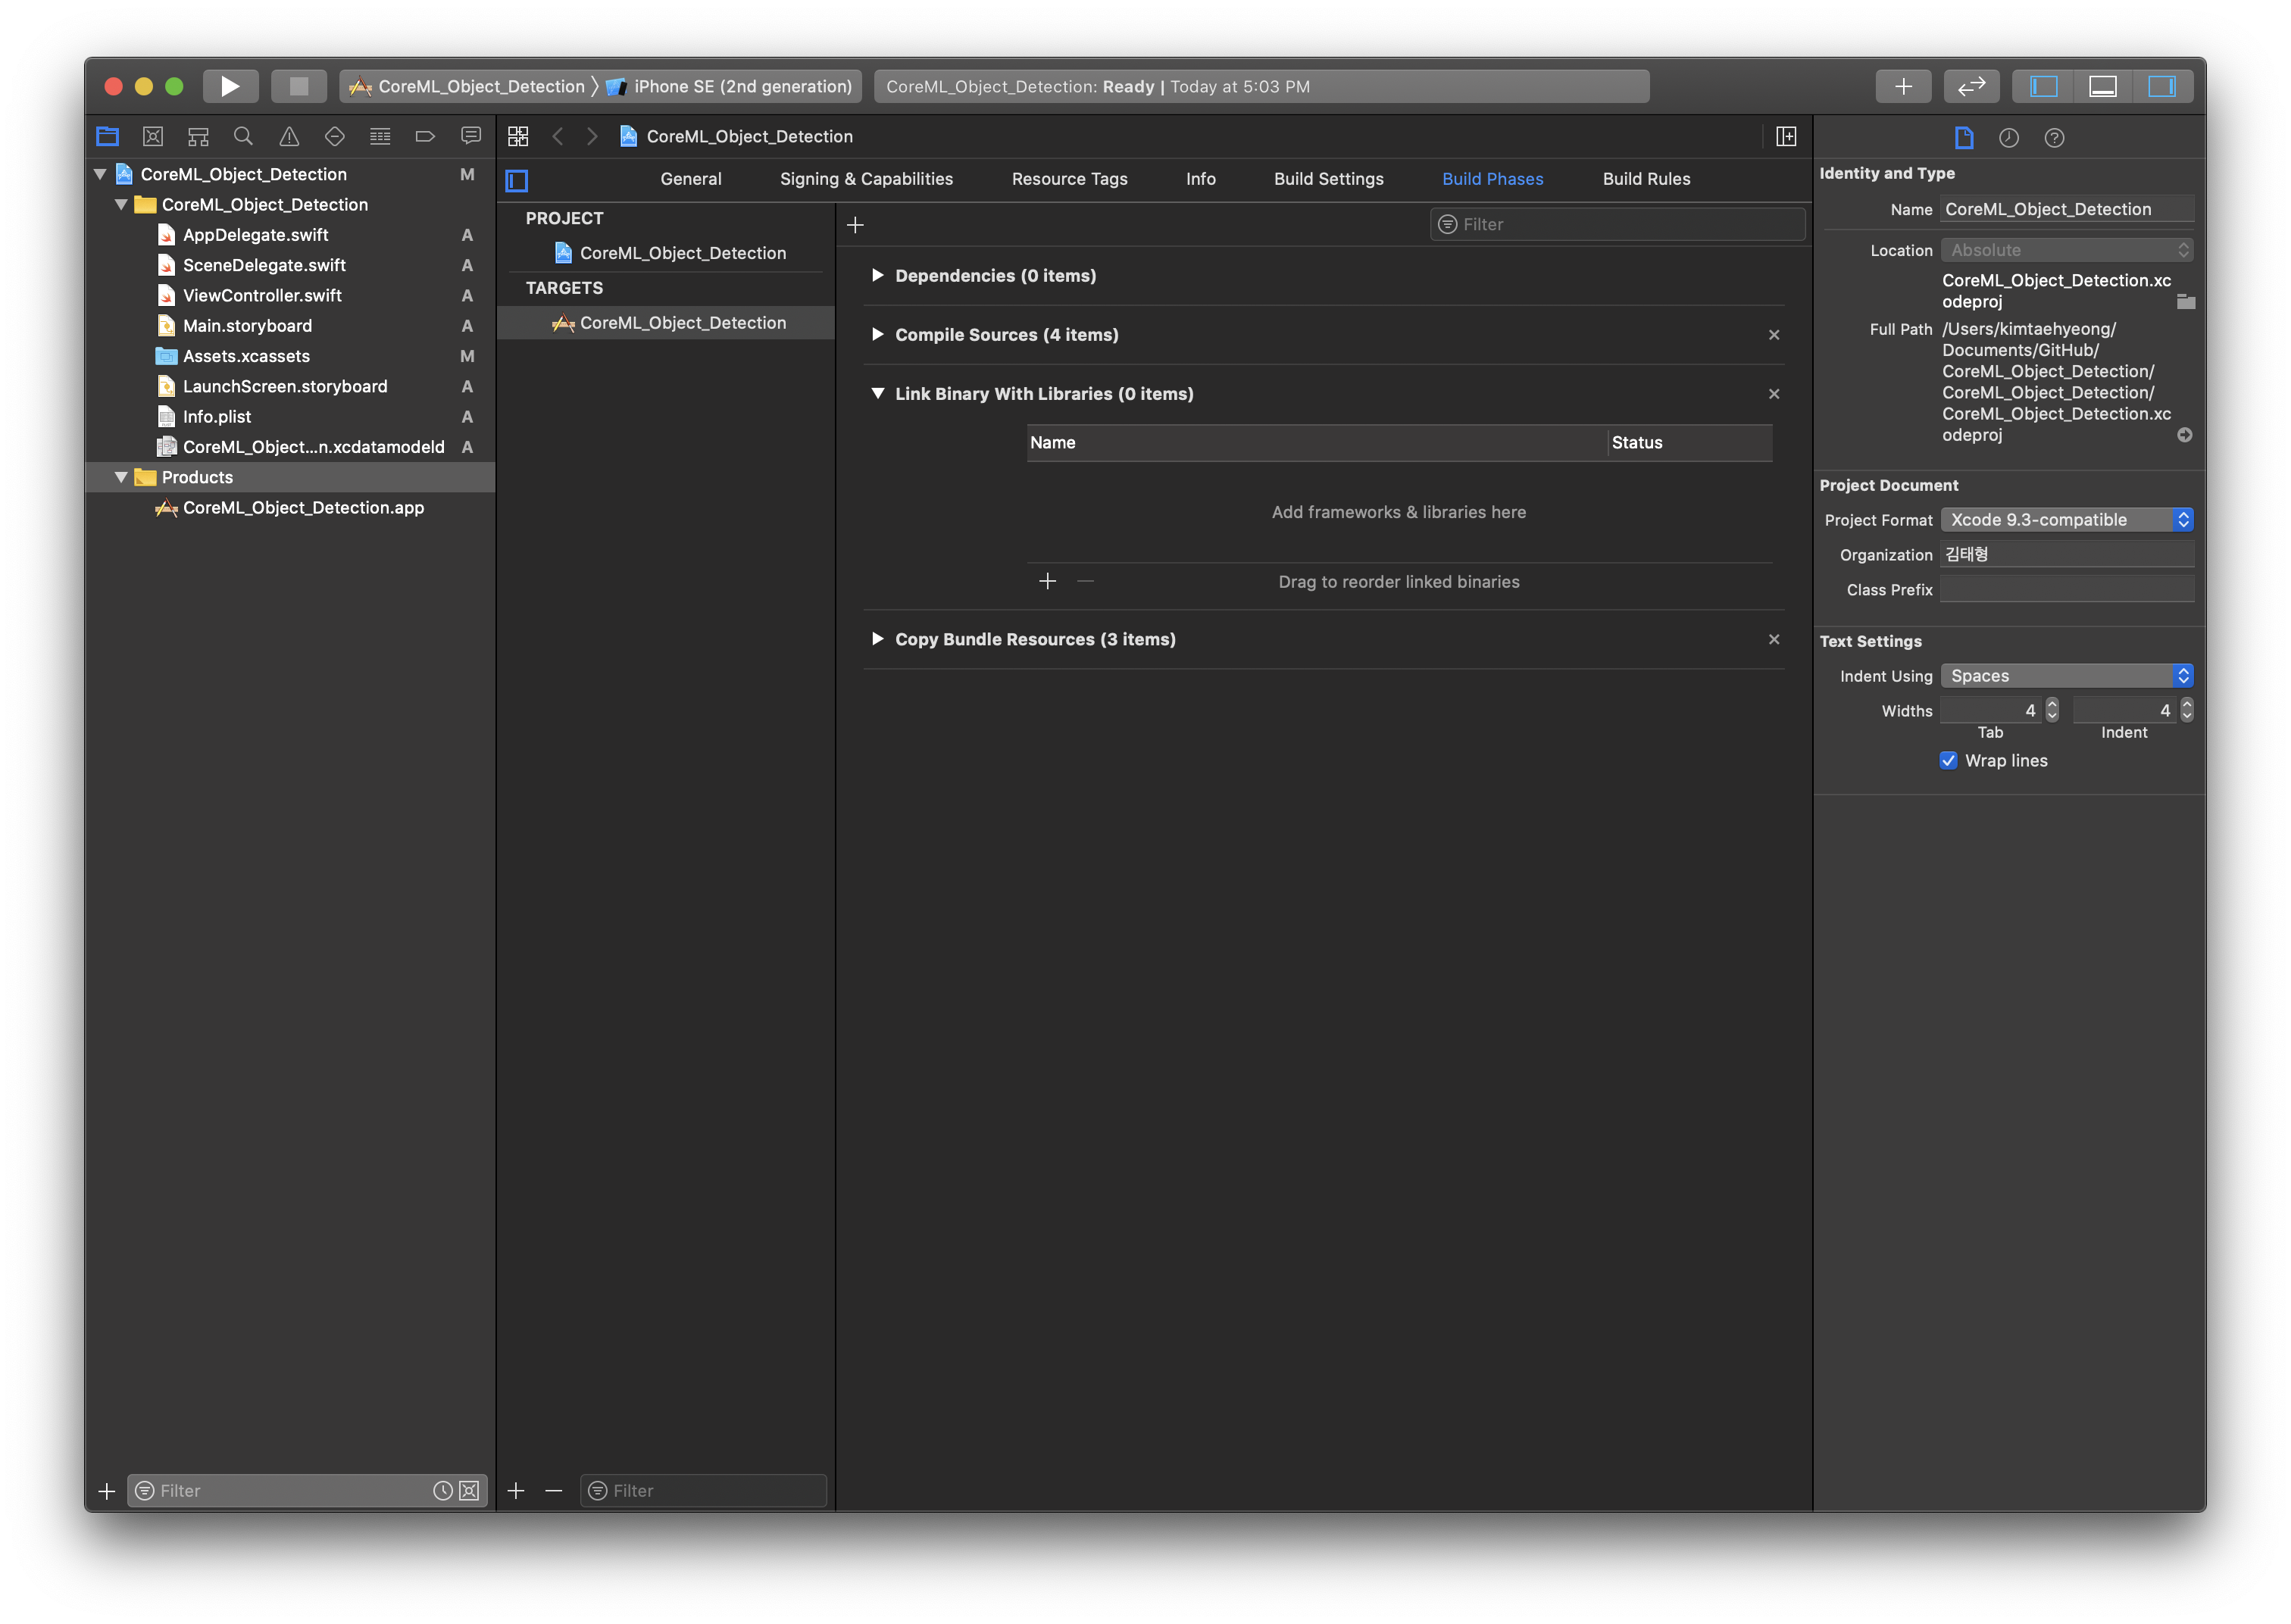Show the Quick Help inspector
Image resolution: width=2291 pixels, height=1624 pixels.
coord(2054,138)
